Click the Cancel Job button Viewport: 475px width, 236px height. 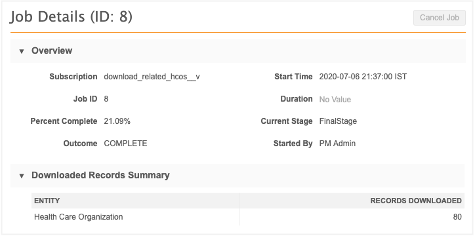pyautogui.click(x=440, y=18)
